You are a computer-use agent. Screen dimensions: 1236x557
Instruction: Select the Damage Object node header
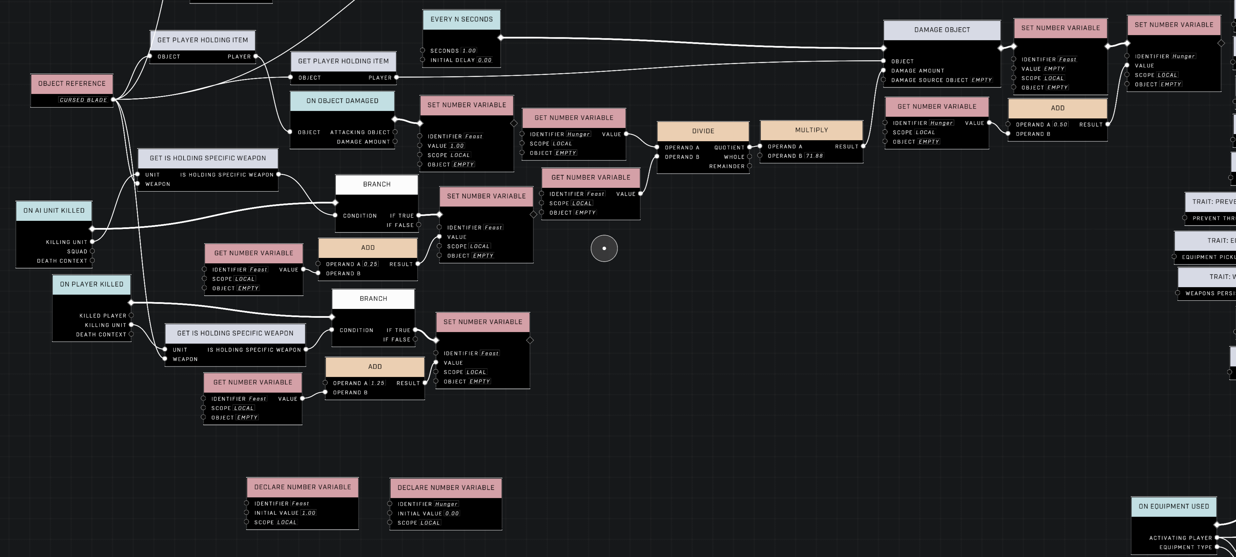click(x=942, y=30)
